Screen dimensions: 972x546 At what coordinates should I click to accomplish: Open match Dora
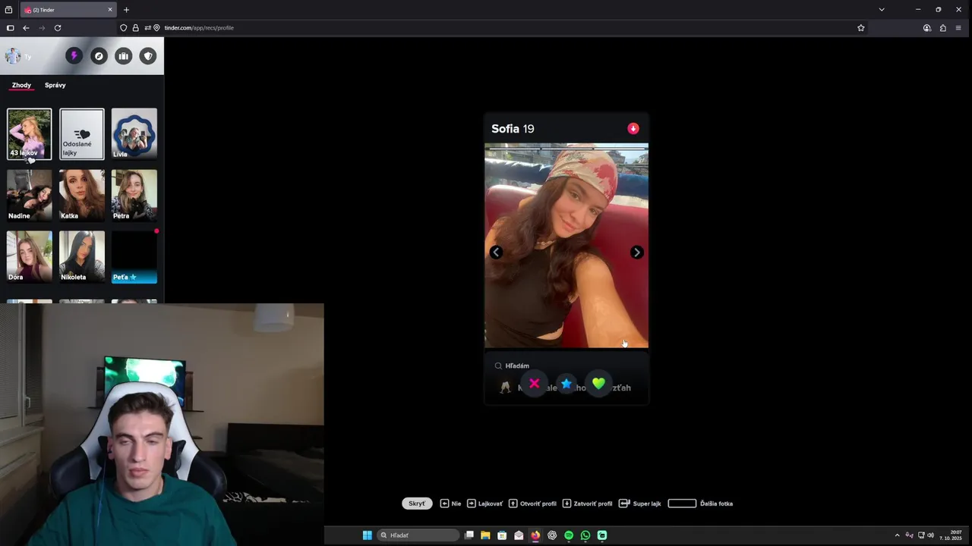click(30, 256)
